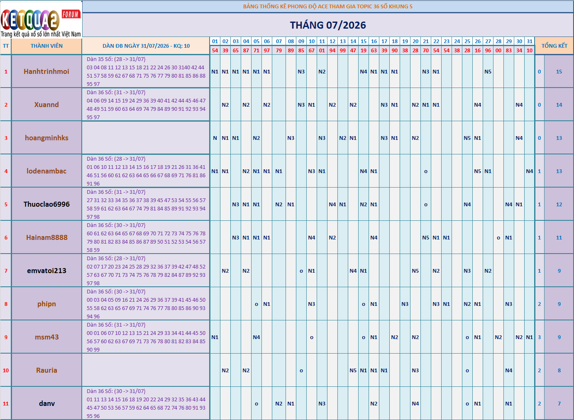Select member name Xuannd
The image size is (574, 420).
[x=46, y=105]
